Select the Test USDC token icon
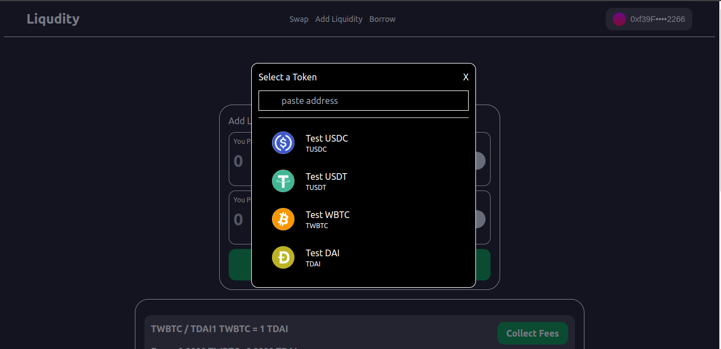Image resolution: width=721 pixels, height=349 pixels. click(283, 143)
